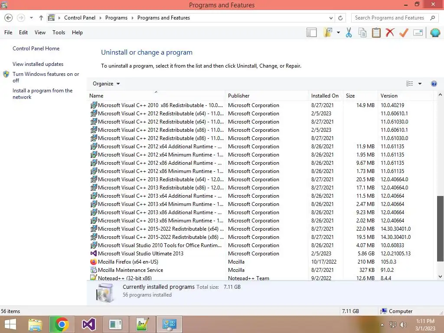Click the Control Panel icon in the address bar
The height and width of the screenshot is (333, 444).
point(51,18)
